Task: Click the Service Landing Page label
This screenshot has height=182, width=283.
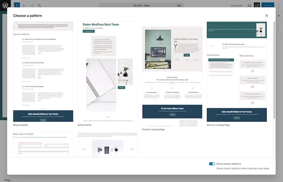Action: [x=218, y=125]
